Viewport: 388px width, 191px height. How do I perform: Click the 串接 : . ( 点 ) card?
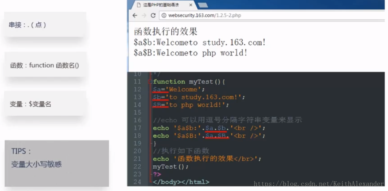click(x=45, y=25)
